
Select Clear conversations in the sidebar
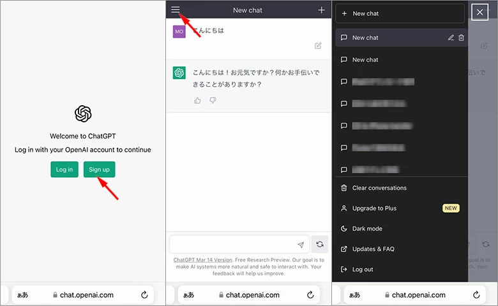(379, 188)
